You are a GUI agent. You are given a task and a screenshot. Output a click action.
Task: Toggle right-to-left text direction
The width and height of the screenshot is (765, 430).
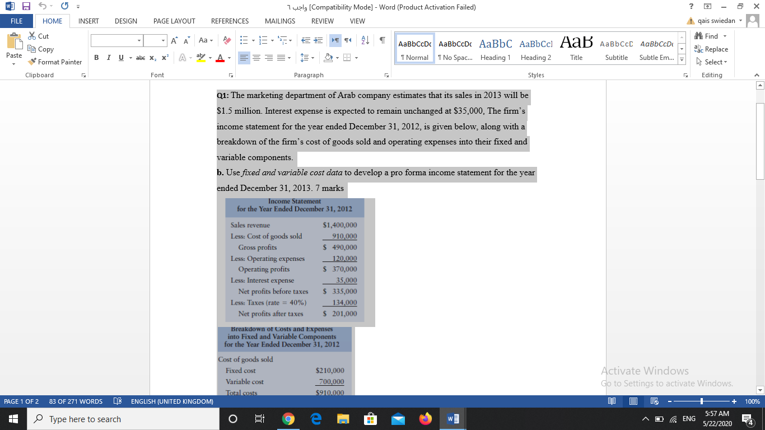tap(348, 41)
